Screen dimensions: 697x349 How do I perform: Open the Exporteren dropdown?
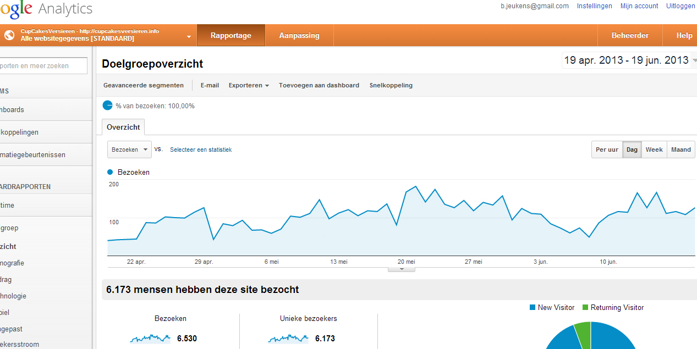coord(249,85)
